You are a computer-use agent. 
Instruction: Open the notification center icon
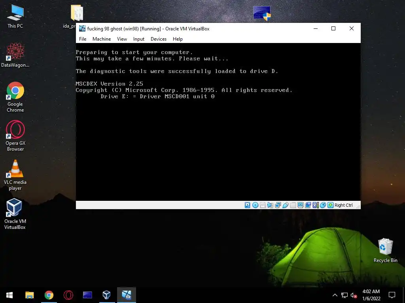coord(392,295)
